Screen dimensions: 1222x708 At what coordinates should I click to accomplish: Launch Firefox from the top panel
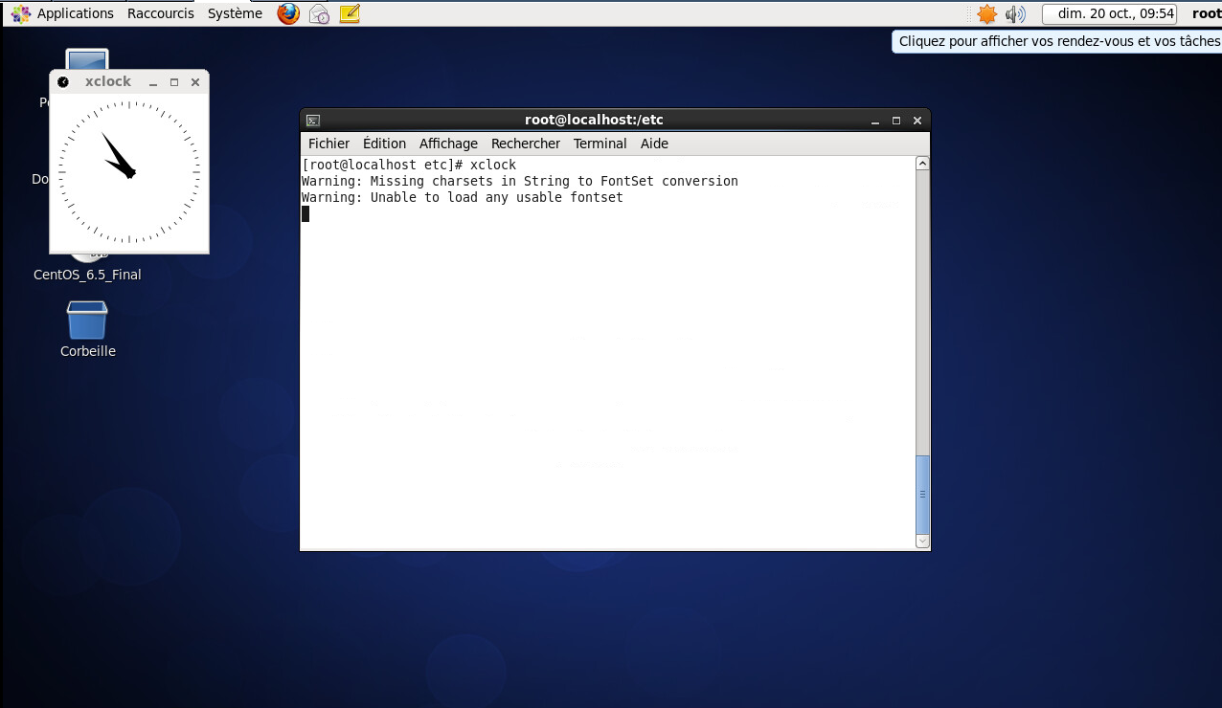[x=288, y=13]
